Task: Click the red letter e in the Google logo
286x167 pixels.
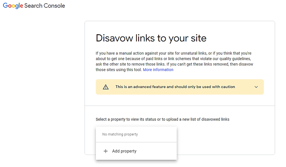Action: click(21, 6)
